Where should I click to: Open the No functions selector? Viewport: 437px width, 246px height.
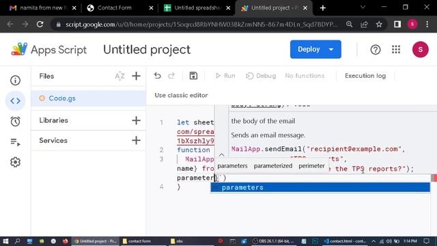[305, 76]
